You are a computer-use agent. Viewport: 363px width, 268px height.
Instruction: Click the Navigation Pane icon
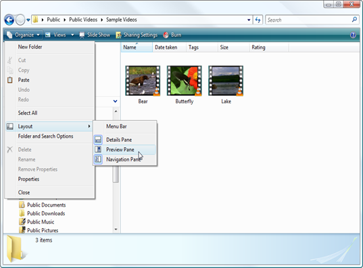point(98,159)
